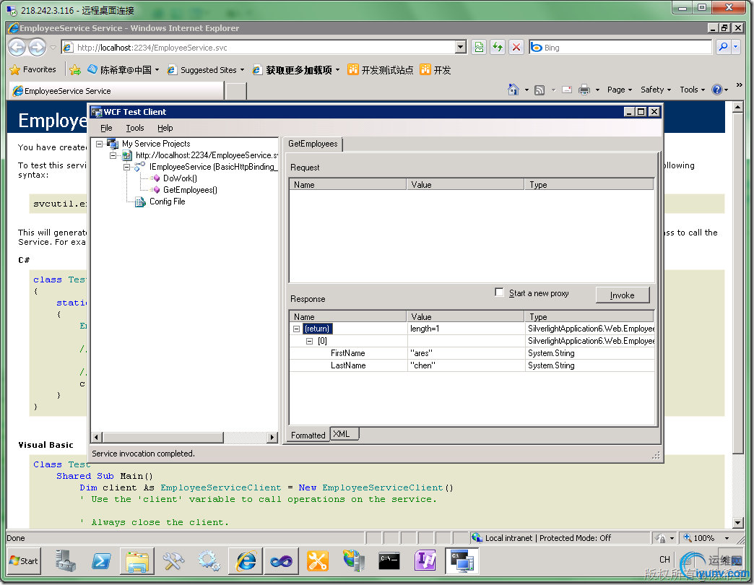This screenshot has height=585, width=754.
Task: Open the Tools menu in WCF Test Client
Action: [134, 128]
